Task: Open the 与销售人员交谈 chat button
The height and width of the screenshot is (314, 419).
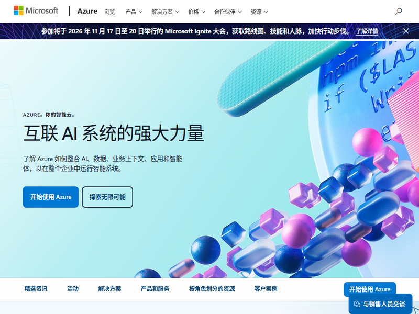Action: 381,304
